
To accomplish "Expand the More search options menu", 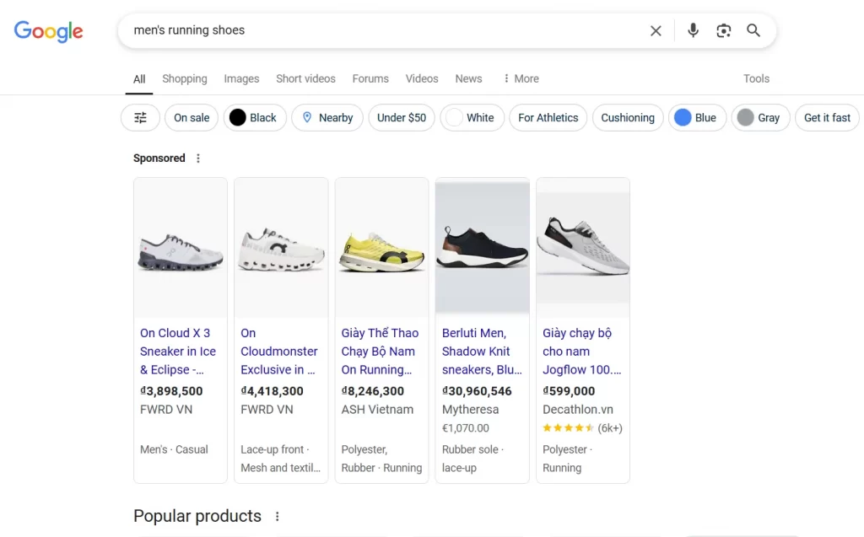I will (x=521, y=78).
